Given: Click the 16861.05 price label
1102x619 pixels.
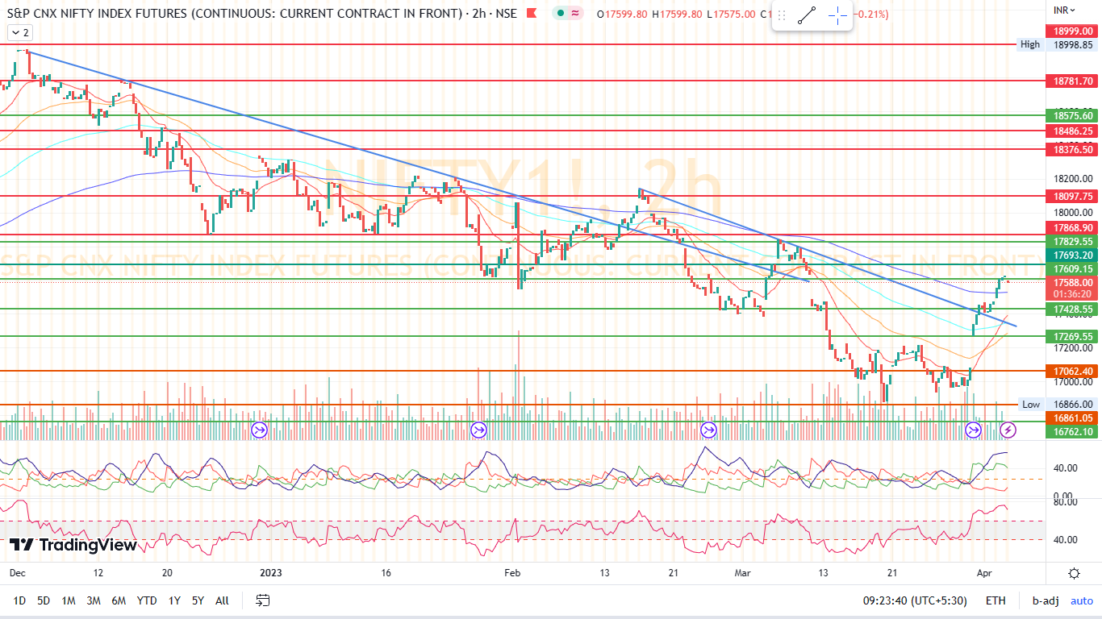Looking at the screenshot, I should [x=1072, y=418].
